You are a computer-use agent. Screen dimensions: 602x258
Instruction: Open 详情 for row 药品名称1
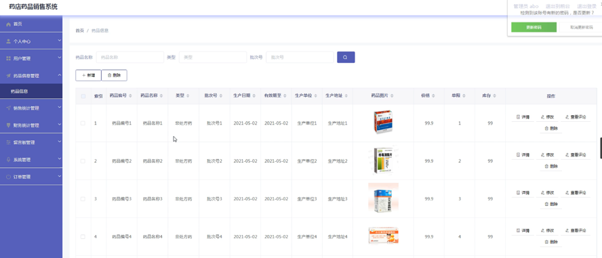coord(523,117)
